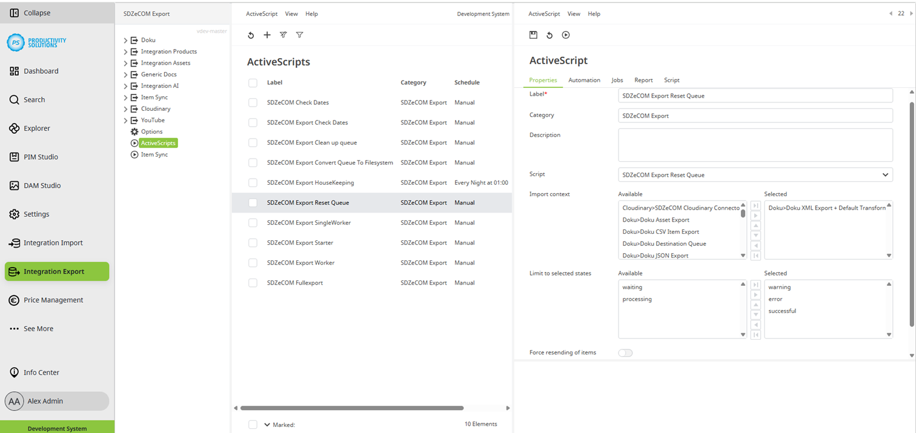Tick the select-all checkbox above the Label column

(x=253, y=82)
